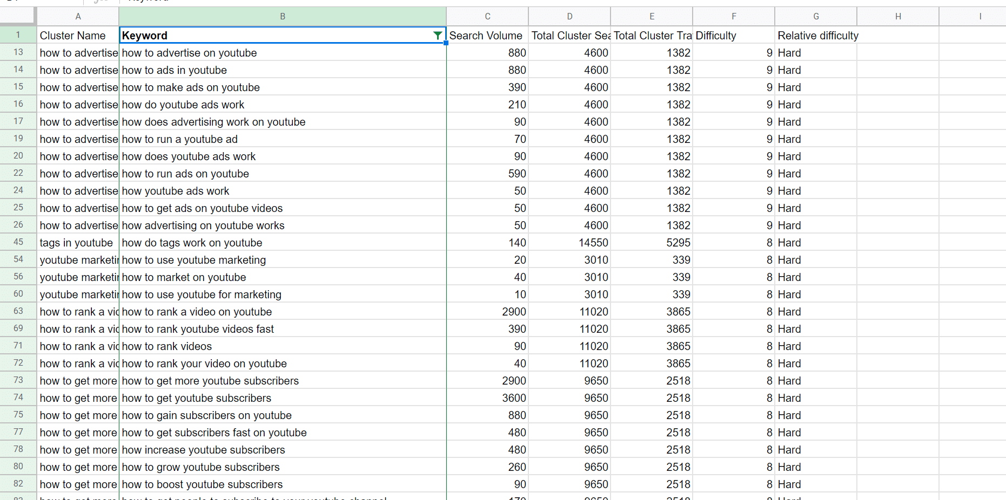Click search volume 260 in row 80

click(487, 467)
